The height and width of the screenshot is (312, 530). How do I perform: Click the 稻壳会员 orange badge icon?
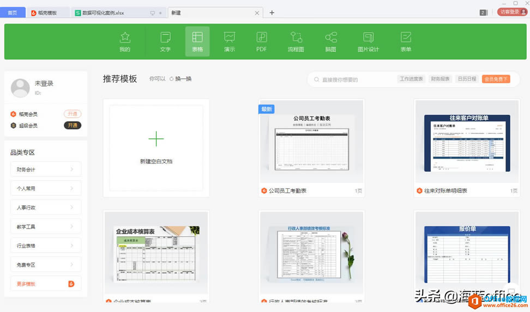(13, 114)
